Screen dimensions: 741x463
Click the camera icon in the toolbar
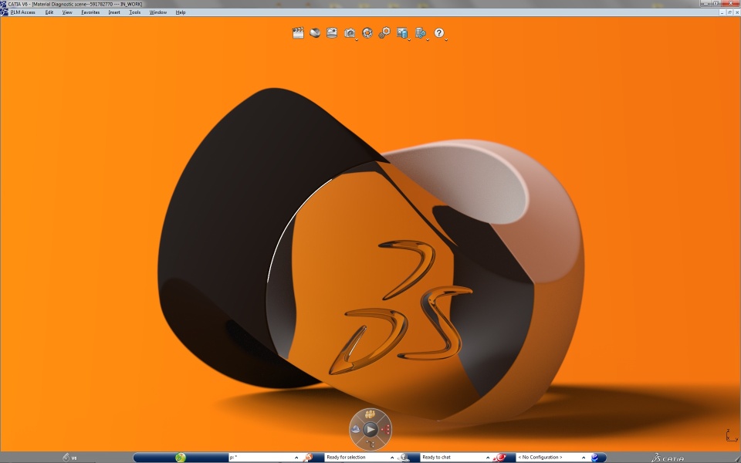[349, 32]
